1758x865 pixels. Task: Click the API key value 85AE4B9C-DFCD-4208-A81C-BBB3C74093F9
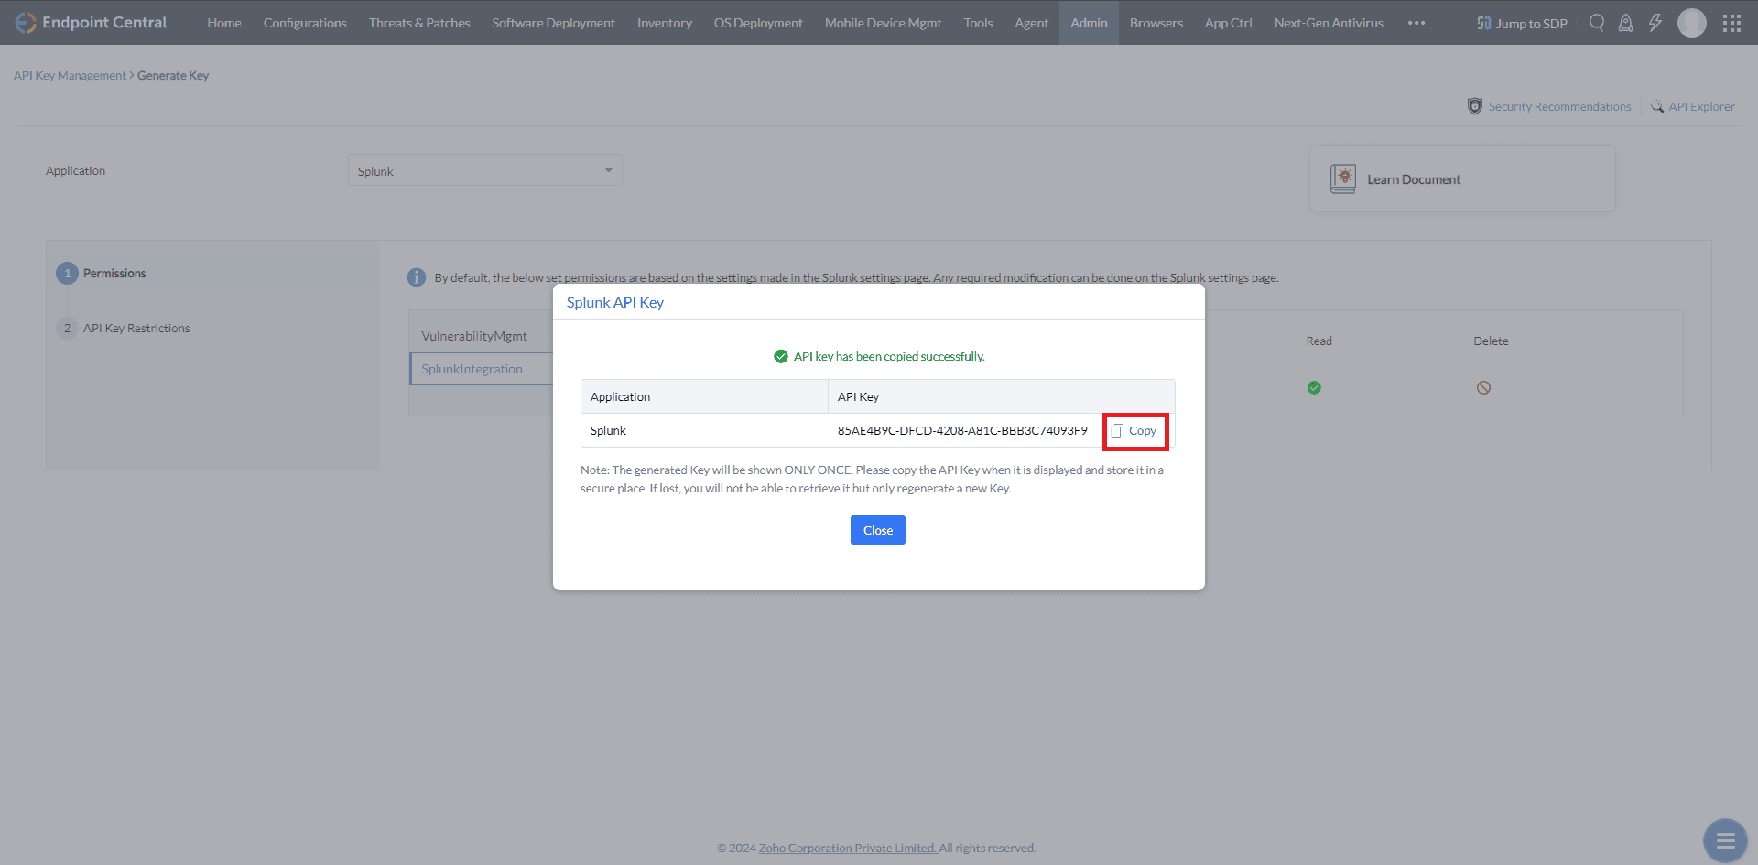point(962,430)
